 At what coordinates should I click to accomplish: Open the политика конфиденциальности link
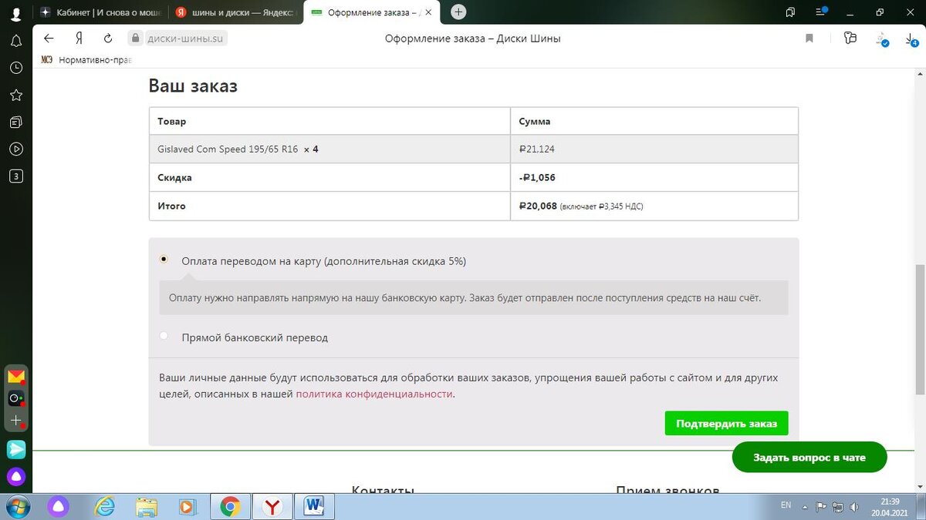click(x=373, y=394)
